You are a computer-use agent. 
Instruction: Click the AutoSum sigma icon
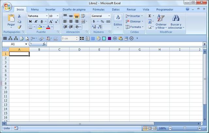[x=150, y=16]
